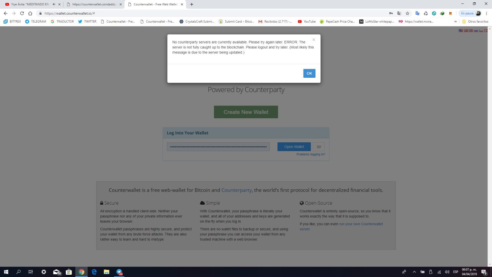Open saved passwords key icon
Viewport: 492px width, 277px height.
point(391,13)
